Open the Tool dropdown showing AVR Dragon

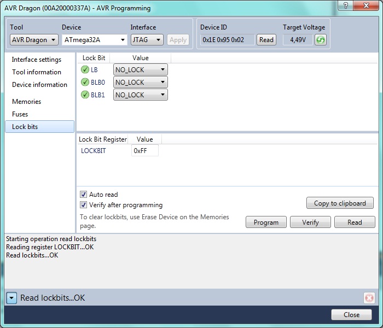coord(34,40)
